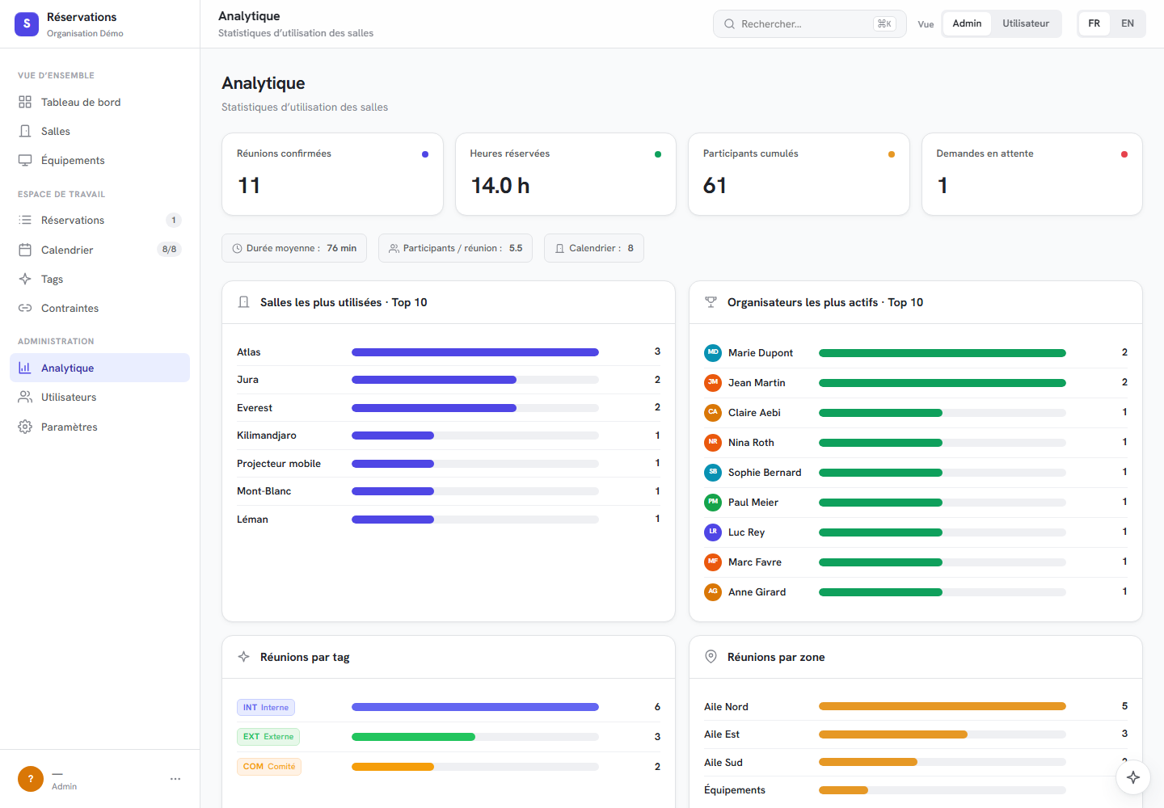
Task: Click the Tableau de bord grid icon
Action: [25, 102]
